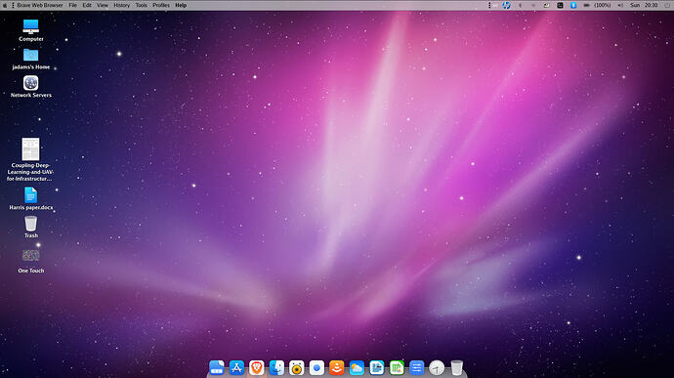Click the blue Bluetooth-style tray icon
The image size is (674, 378).
coord(573,5)
